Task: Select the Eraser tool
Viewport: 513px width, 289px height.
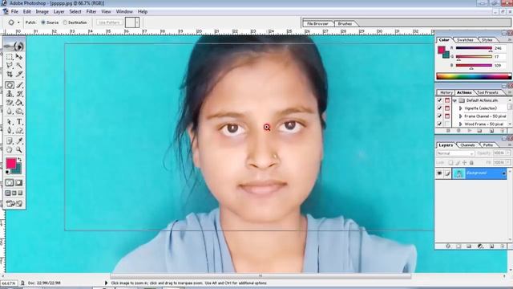Action: pos(10,103)
